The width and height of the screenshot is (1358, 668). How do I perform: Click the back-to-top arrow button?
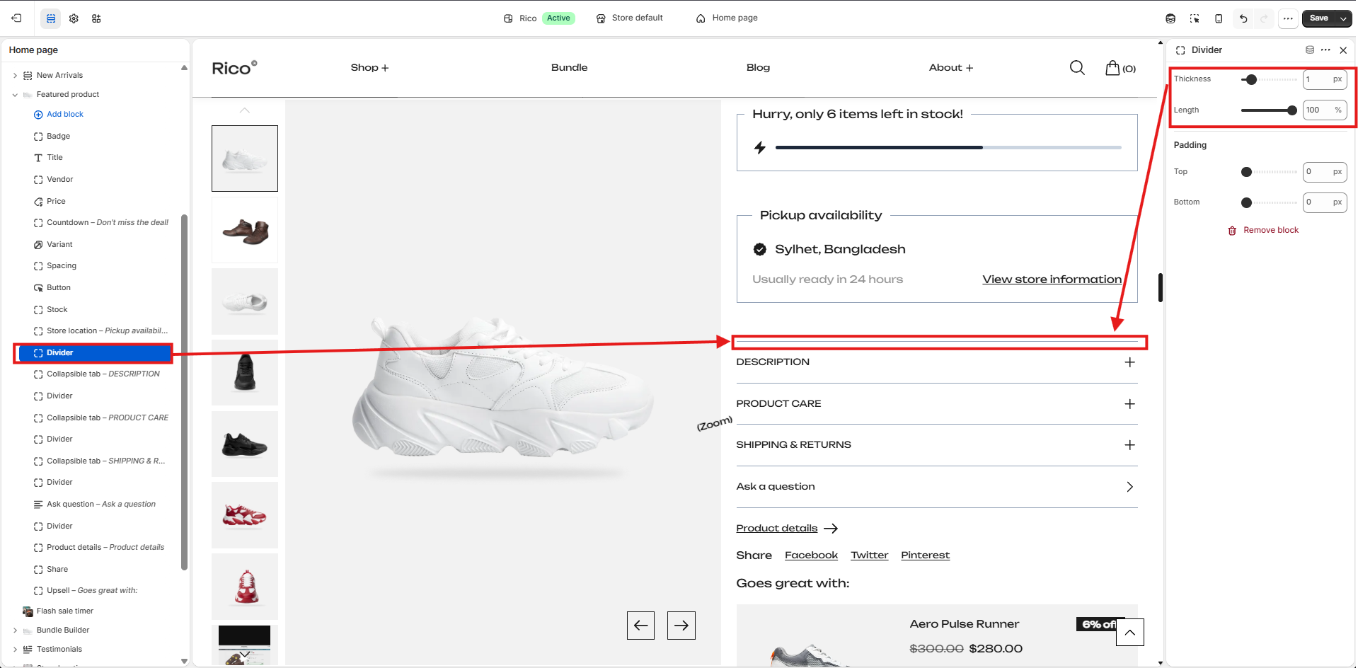coord(1130,633)
